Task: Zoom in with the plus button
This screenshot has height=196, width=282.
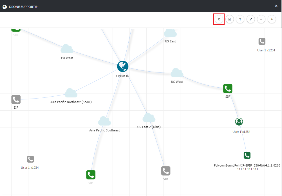Action: pyautogui.click(x=272, y=19)
